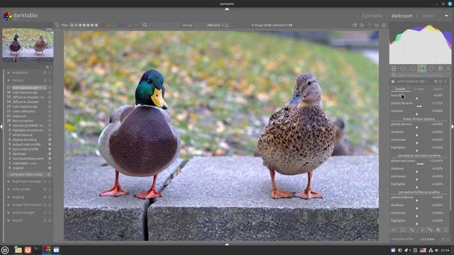Select the raster mask icon
Image resolution: width=454 pixels, height=255 pixels.
[x=438, y=229]
